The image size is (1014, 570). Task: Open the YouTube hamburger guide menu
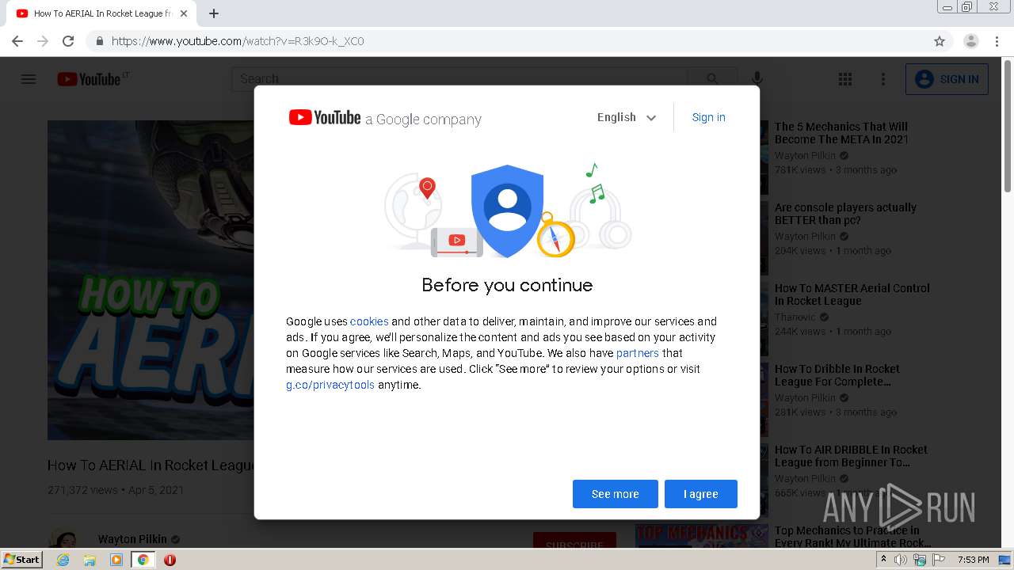pos(29,79)
